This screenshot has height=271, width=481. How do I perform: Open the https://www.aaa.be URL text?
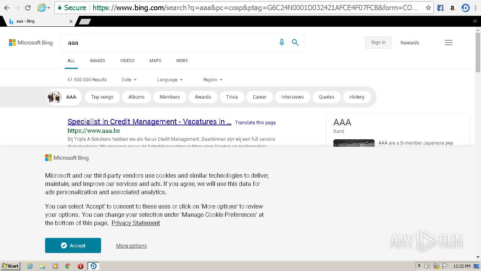(x=94, y=131)
